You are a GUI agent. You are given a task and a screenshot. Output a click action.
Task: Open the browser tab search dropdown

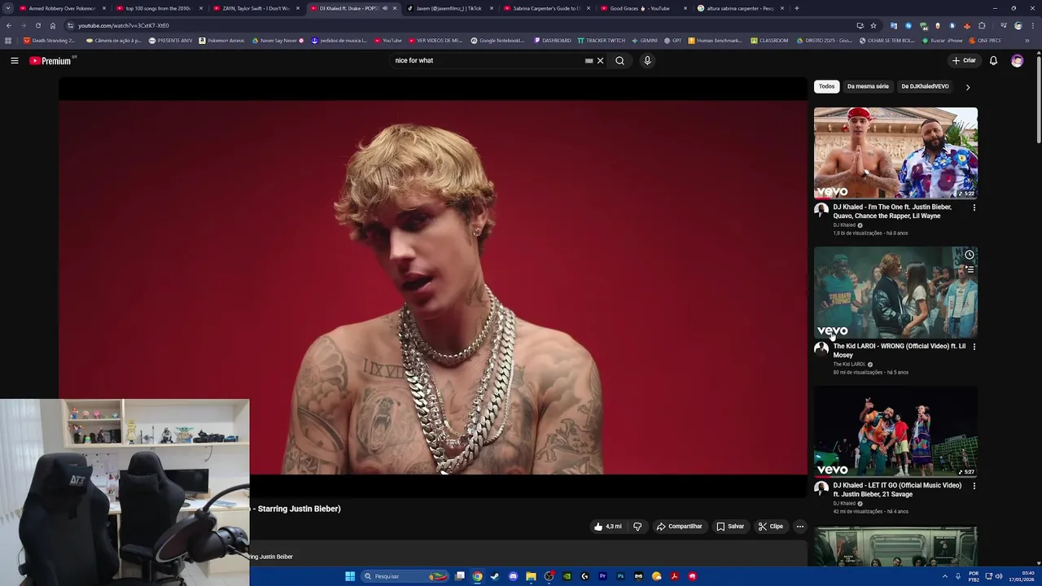point(7,8)
